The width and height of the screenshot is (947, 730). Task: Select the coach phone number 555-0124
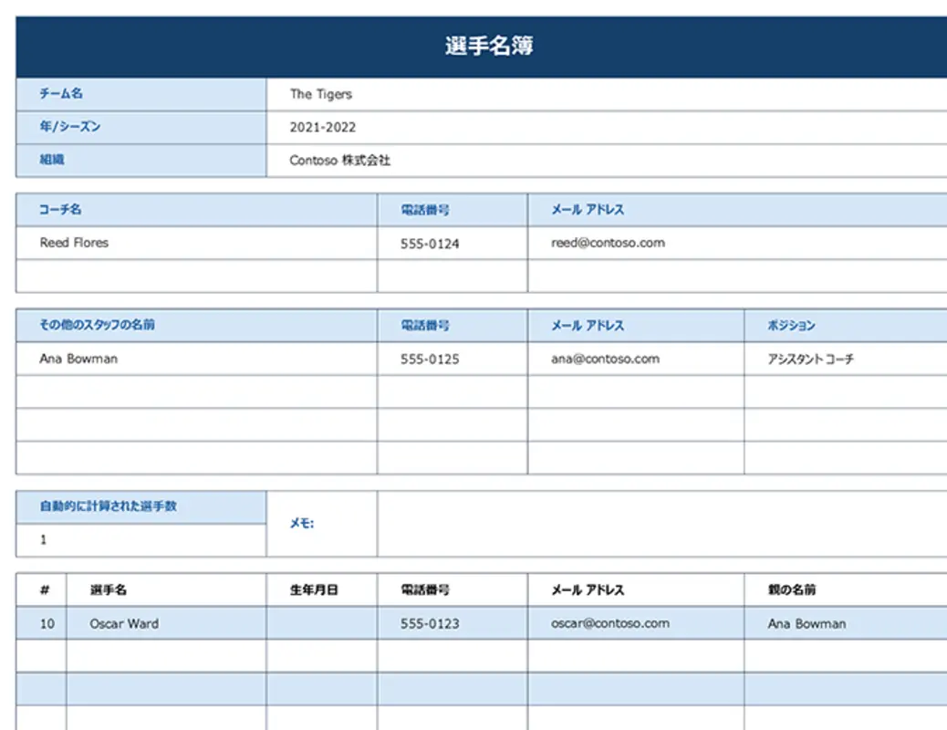tap(430, 244)
